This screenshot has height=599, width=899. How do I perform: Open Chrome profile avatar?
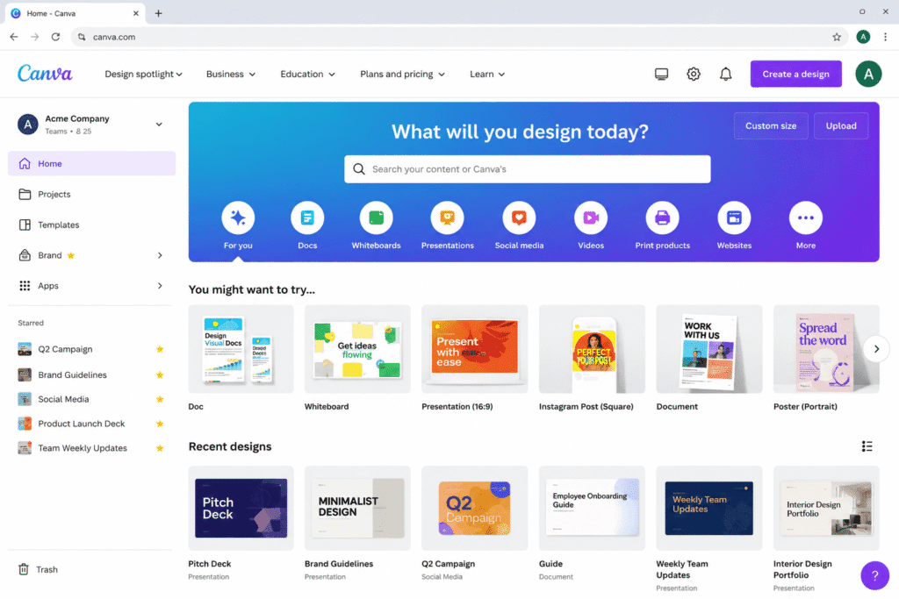(863, 37)
